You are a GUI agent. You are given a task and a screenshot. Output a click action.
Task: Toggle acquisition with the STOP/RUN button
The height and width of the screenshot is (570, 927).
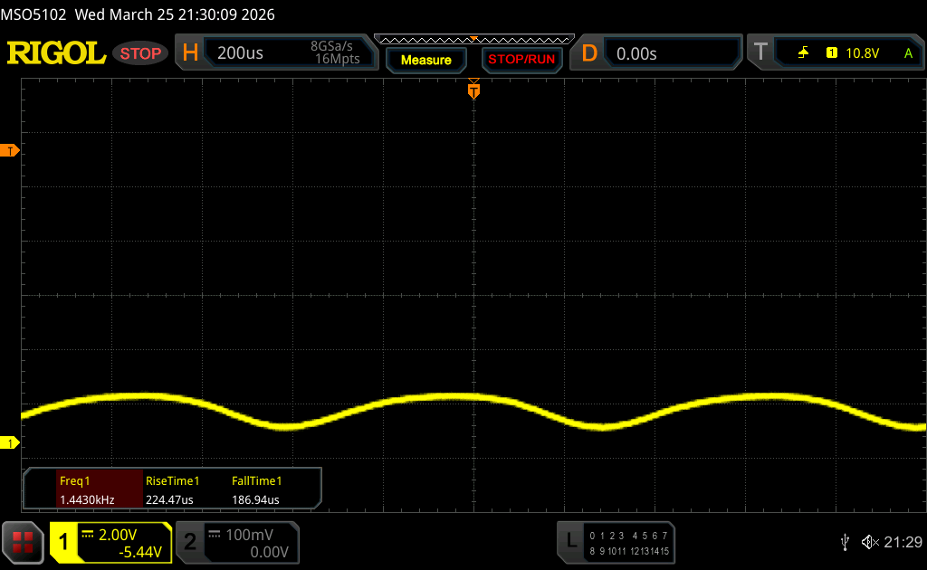point(521,60)
